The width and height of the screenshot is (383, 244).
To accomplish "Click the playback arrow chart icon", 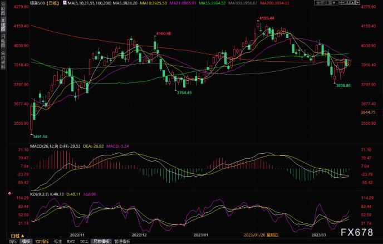I will (352, 3).
